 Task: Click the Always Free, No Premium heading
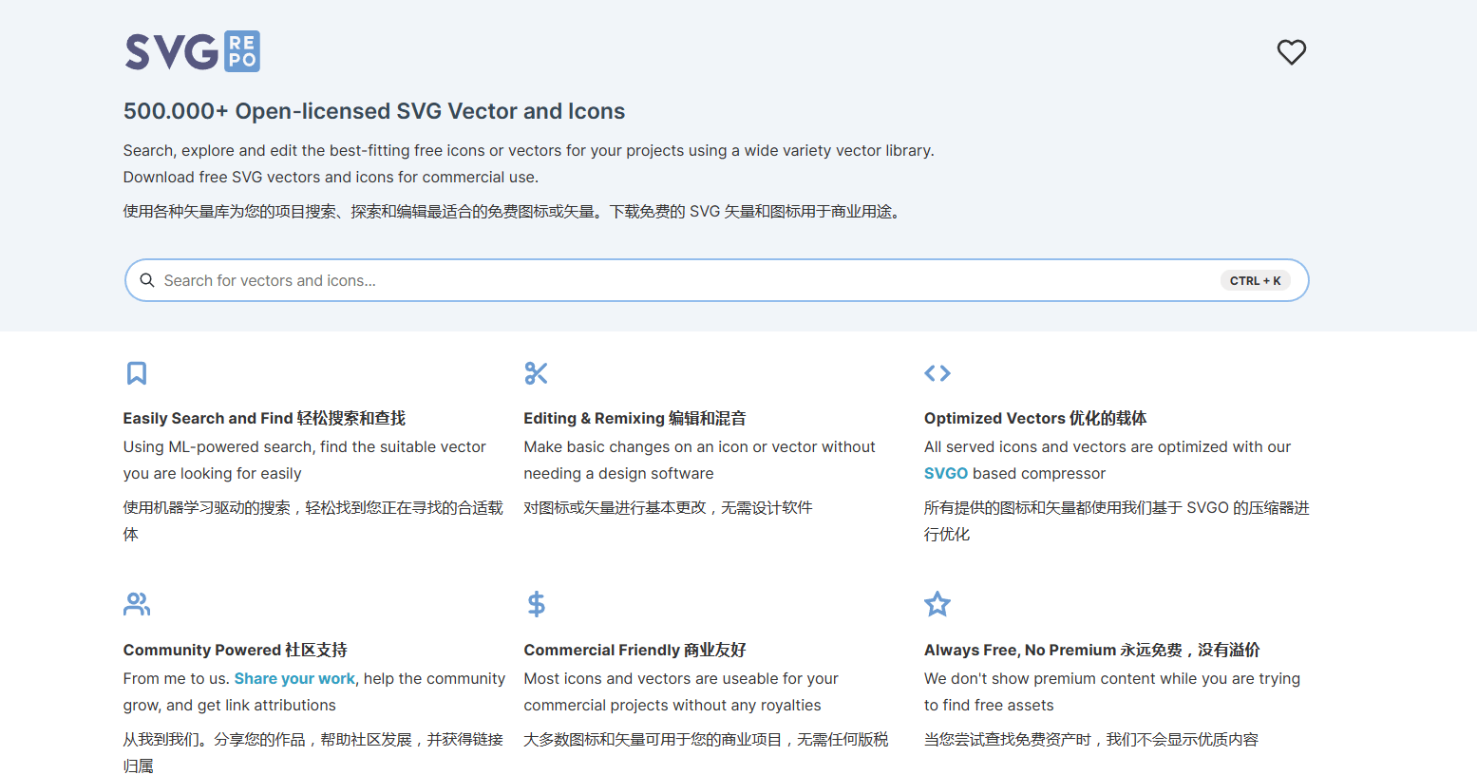tap(1091, 650)
